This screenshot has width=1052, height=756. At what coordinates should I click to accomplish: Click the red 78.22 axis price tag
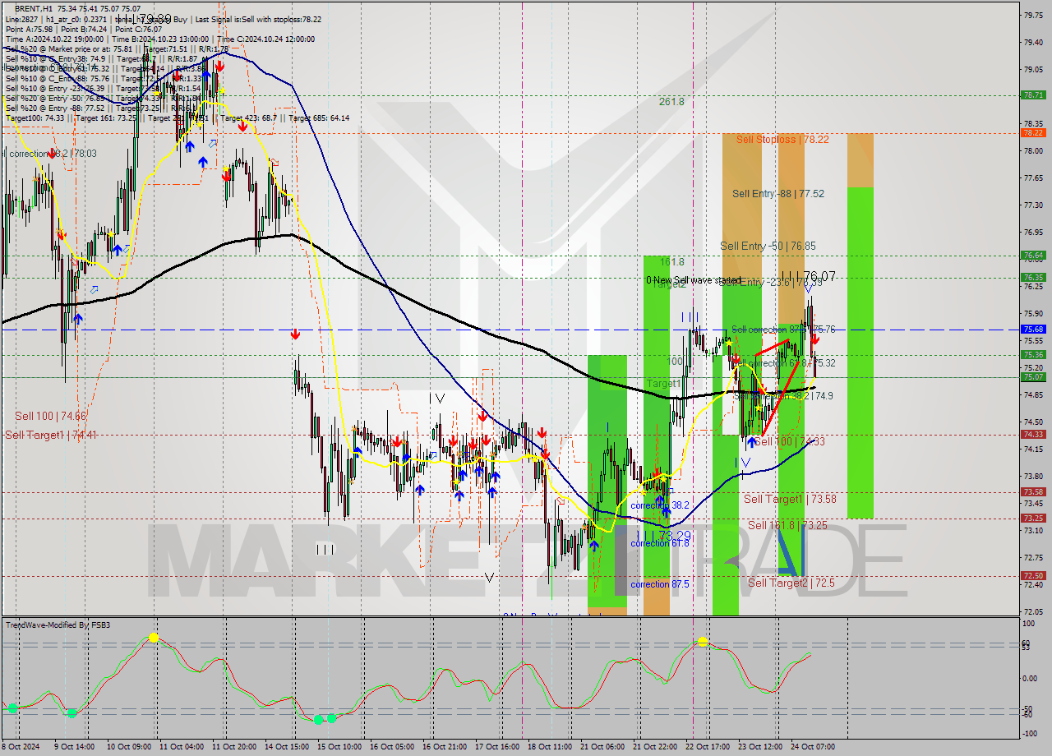(x=1033, y=132)
